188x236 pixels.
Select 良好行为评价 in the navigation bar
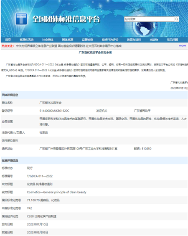coord(110,40)
